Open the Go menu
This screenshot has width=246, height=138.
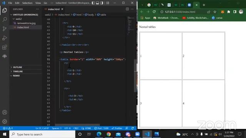45,3
